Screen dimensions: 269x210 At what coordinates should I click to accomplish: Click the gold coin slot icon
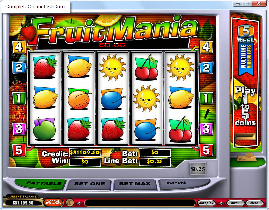246,157
